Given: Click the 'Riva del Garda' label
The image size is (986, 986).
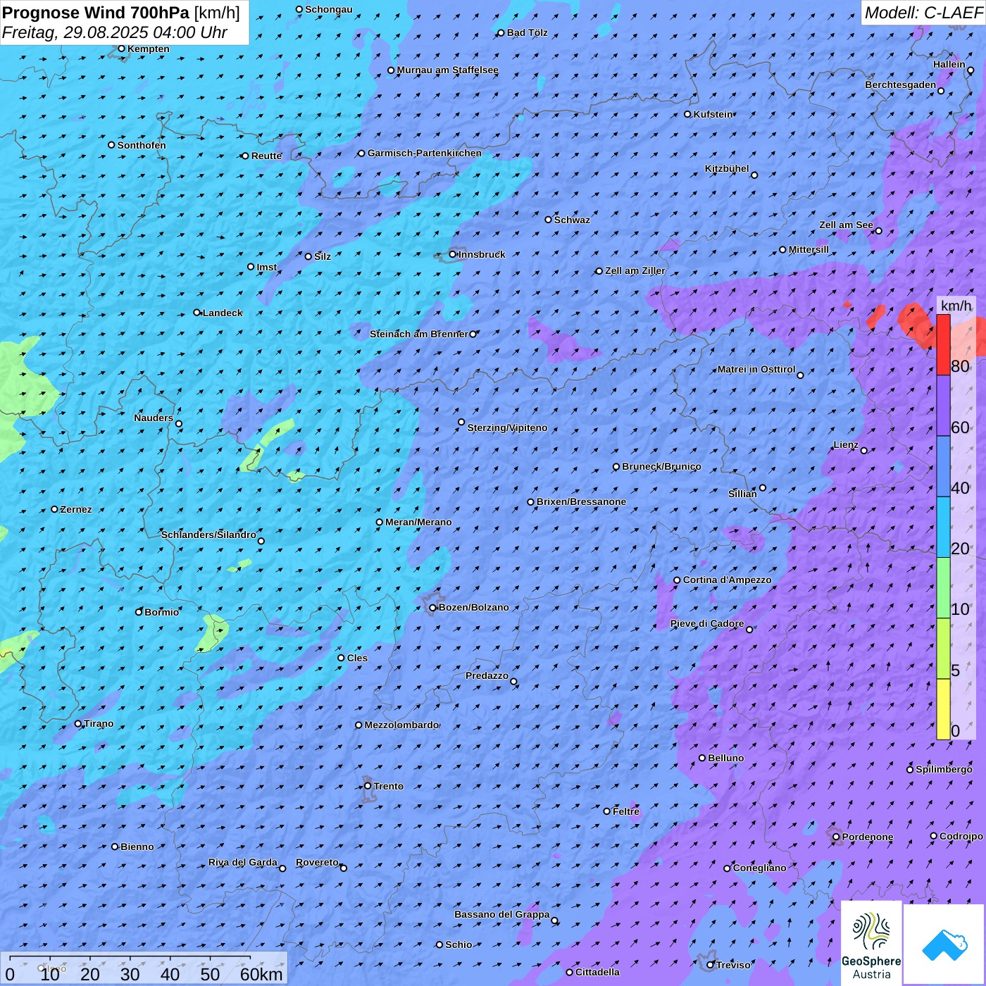Looking at the screenshot, I should [242, 862].
